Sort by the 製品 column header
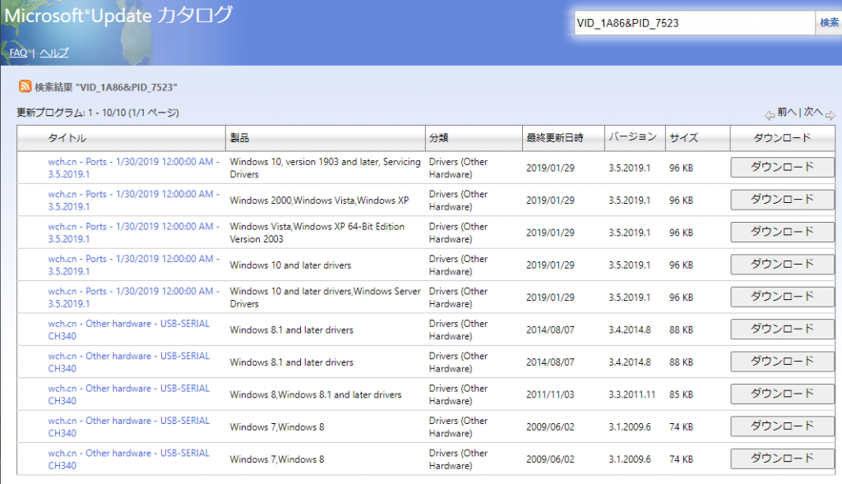Screen dimensions: 842x484 coord(239,138)
